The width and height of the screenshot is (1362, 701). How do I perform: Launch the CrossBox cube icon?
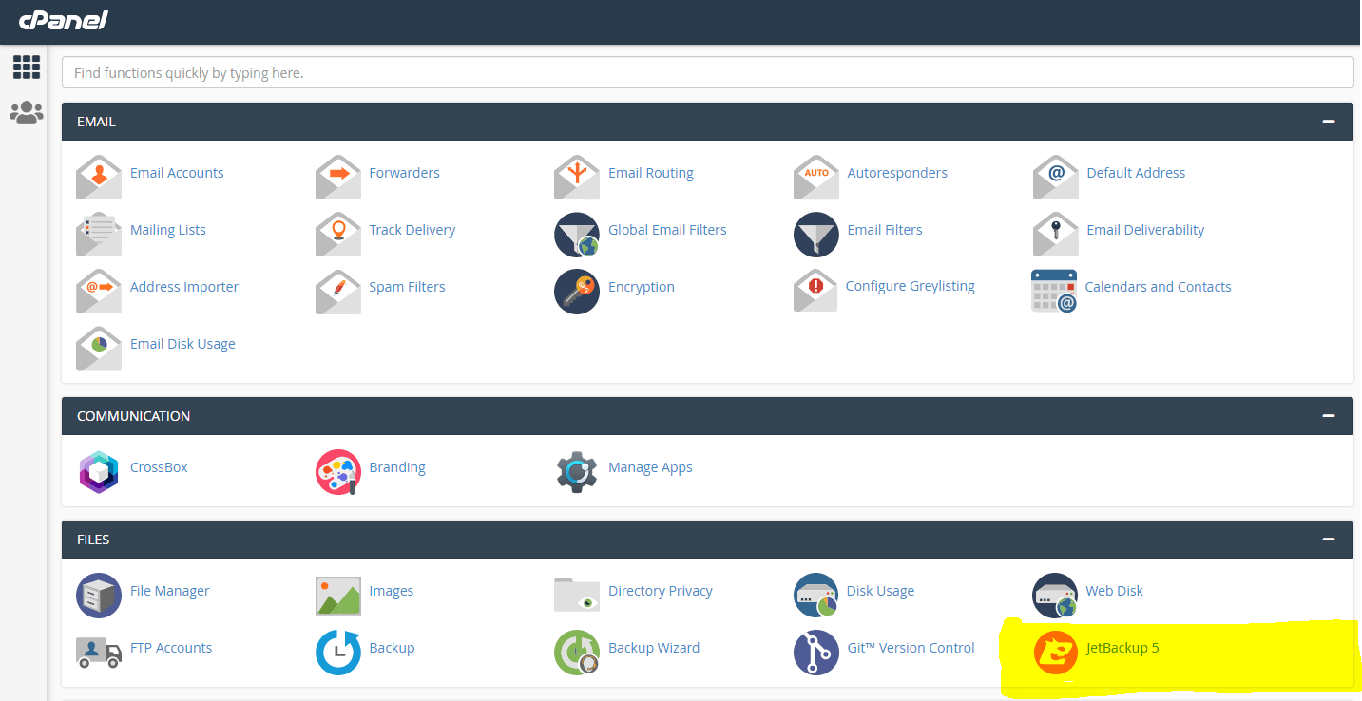tap(99, 472)
